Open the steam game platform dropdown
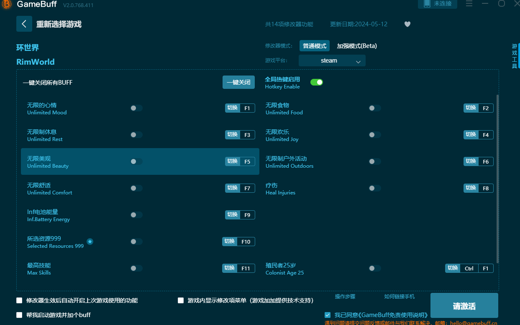This screenshot has width=520, height=325. point(332,60)
